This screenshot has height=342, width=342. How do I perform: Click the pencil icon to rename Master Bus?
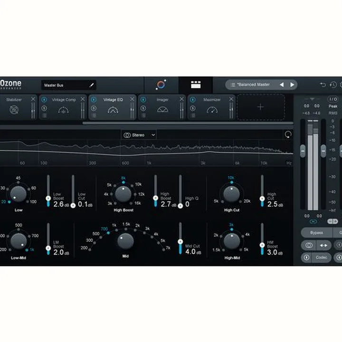92,85
